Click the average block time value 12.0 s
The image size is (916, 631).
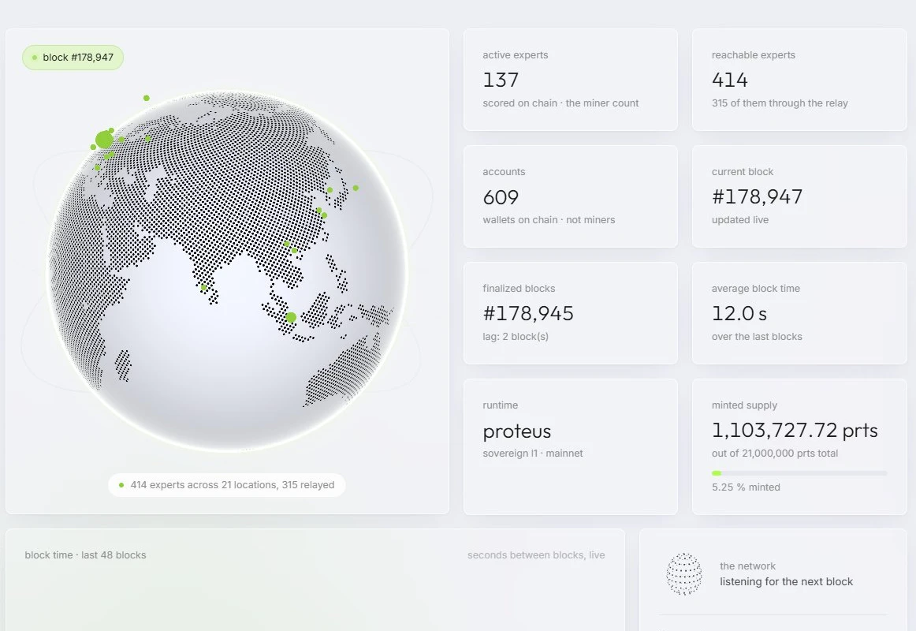point(739,313)
